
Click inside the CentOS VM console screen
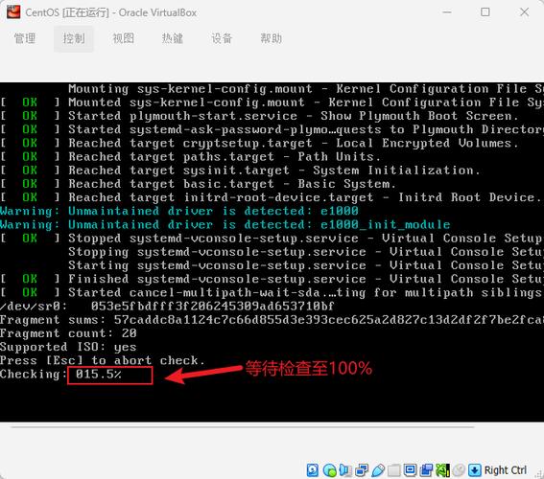click(272, 252)
